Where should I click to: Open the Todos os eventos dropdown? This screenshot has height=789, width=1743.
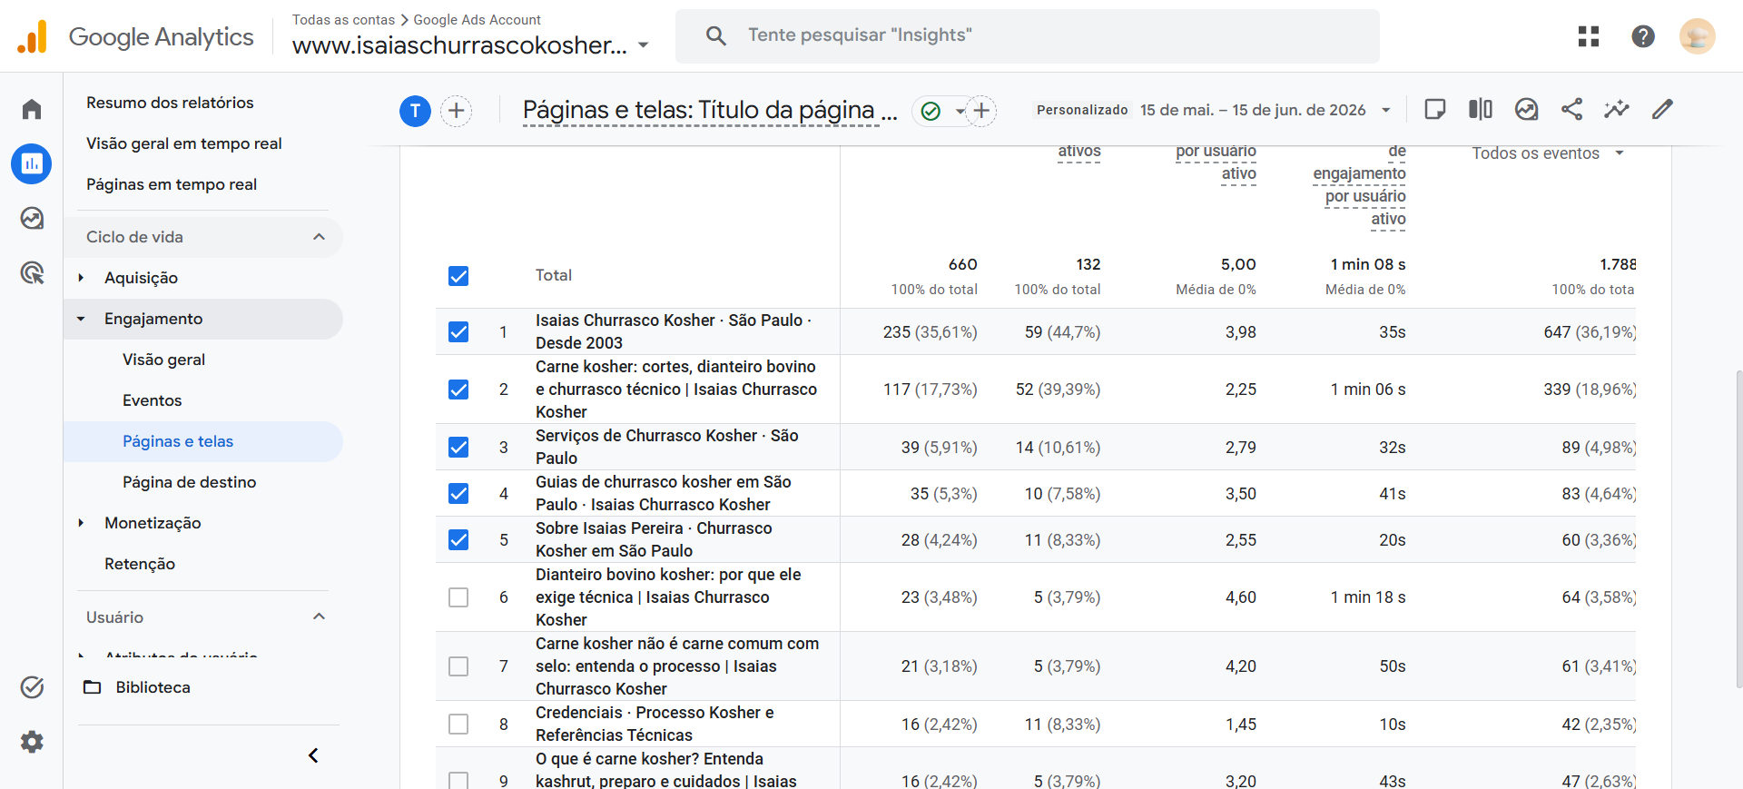1547,153
